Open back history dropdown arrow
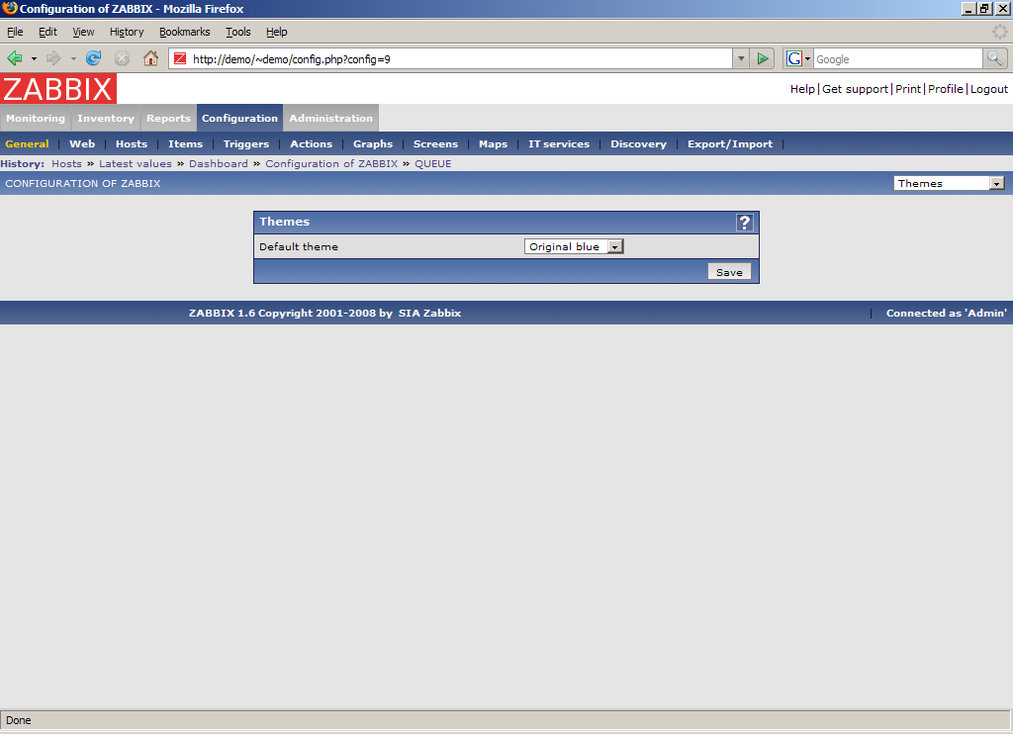 click(34, 58)
